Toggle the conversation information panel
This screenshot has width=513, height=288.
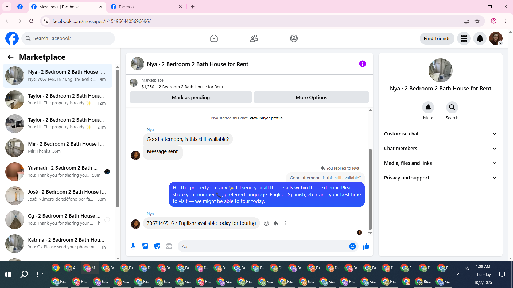[x=362, y=64]
